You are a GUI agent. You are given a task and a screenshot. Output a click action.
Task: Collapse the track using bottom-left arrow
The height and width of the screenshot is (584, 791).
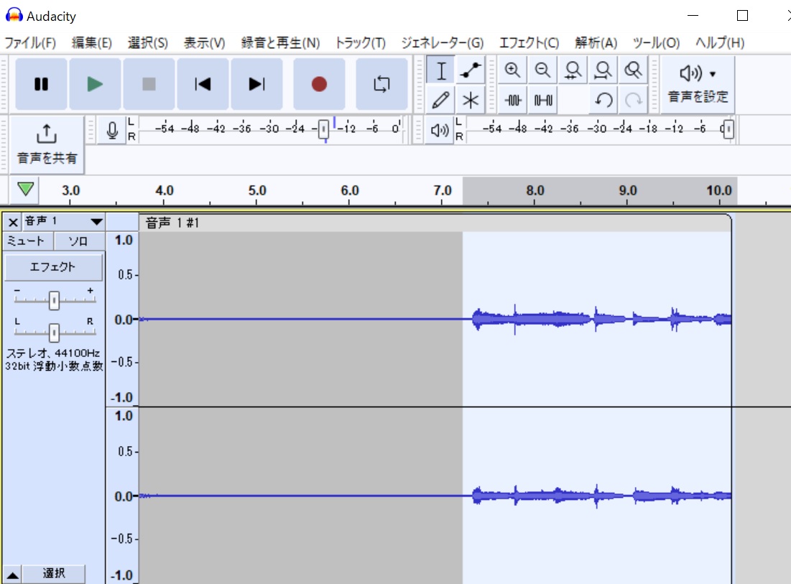pos(13,574)
